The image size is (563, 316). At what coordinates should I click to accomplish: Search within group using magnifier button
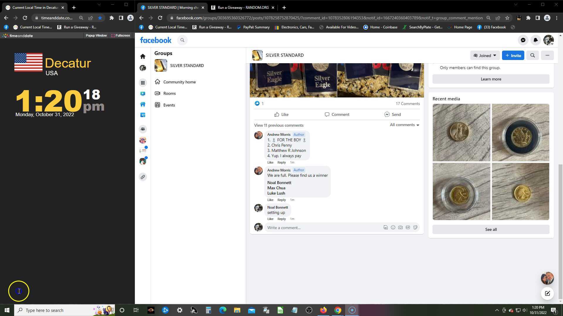pos(533,55)
